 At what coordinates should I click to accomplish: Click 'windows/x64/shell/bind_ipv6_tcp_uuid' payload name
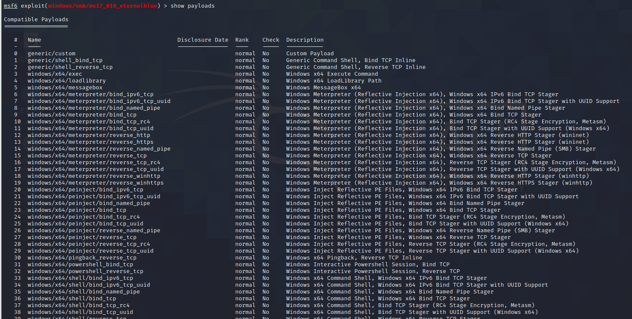click(x=89, y=285)
